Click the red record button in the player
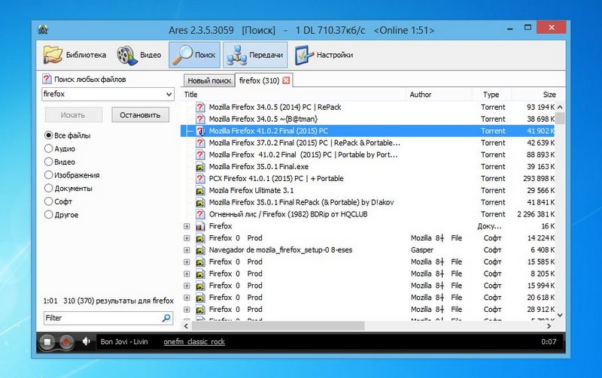 point(66,342)
